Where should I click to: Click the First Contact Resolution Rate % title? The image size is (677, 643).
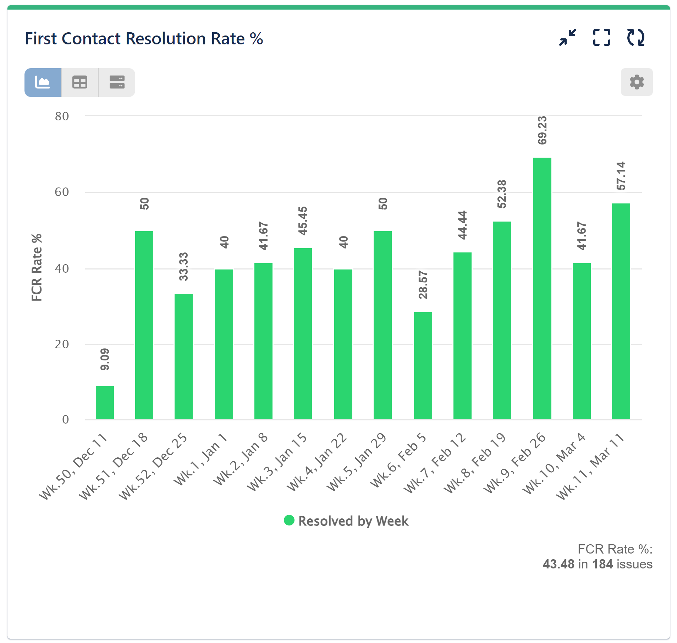(x=144, y=38)
